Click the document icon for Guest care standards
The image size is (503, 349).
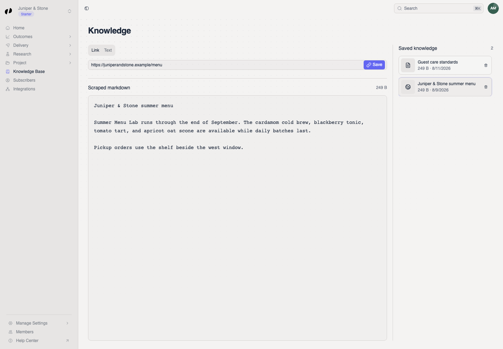coord(408,65)
